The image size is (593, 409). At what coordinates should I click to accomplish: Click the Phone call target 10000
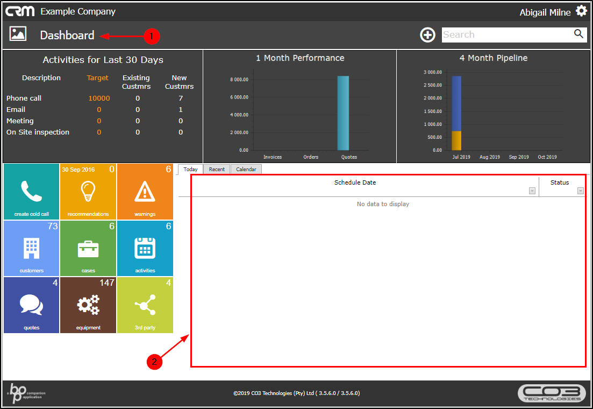pos(99,98)
